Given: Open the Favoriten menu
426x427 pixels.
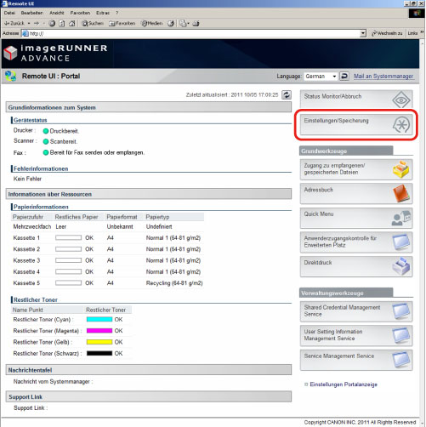Looking at the screenshot, I should tap(80, 13).
